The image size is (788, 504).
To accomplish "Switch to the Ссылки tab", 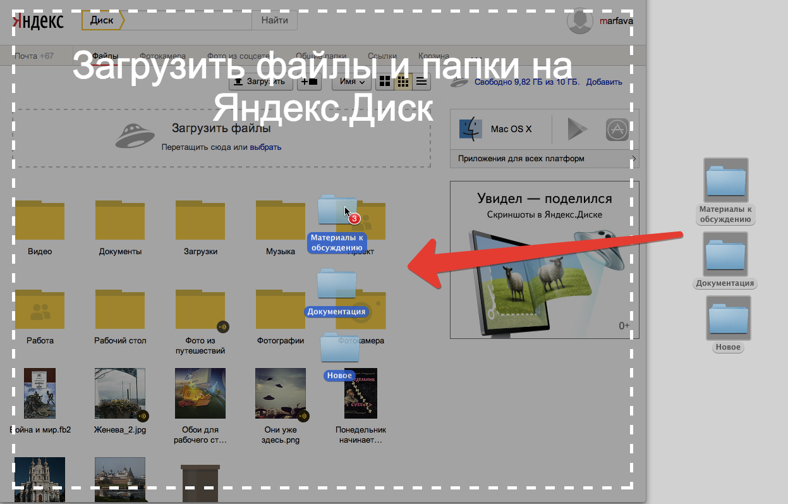I will click(x=382, y=56).
